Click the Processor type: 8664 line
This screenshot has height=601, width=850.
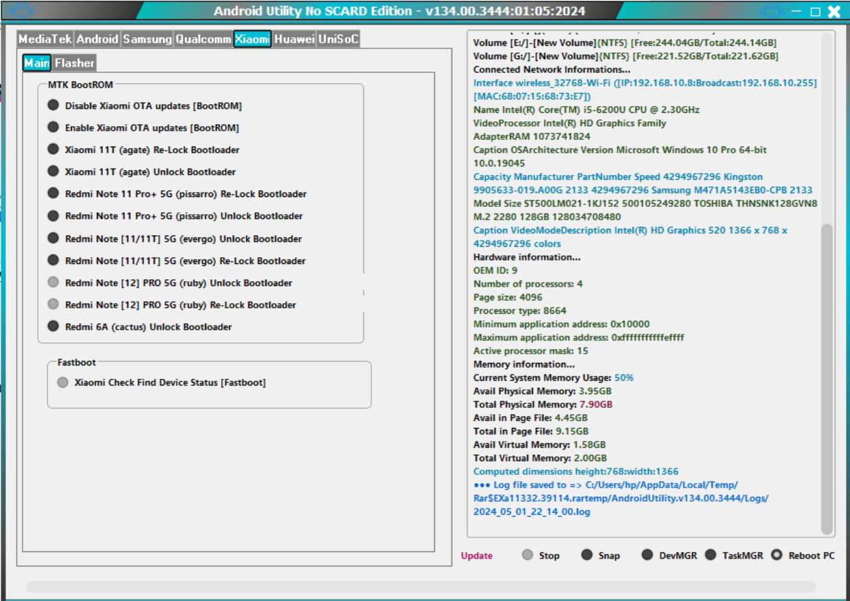click(519, 310)
